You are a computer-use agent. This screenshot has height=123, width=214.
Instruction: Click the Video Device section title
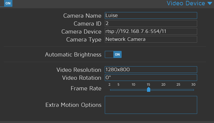point(186,4)
